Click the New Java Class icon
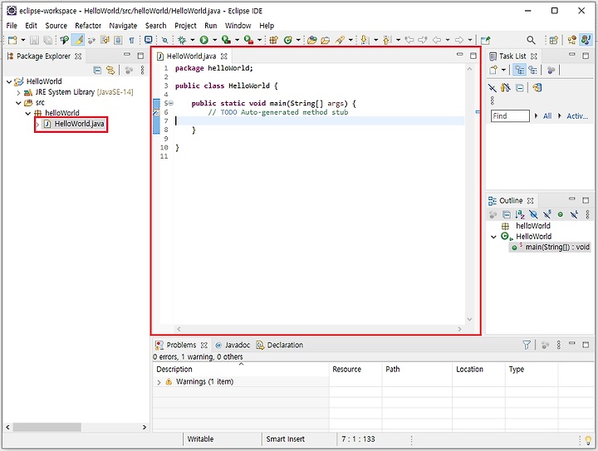 pos(288,40)
